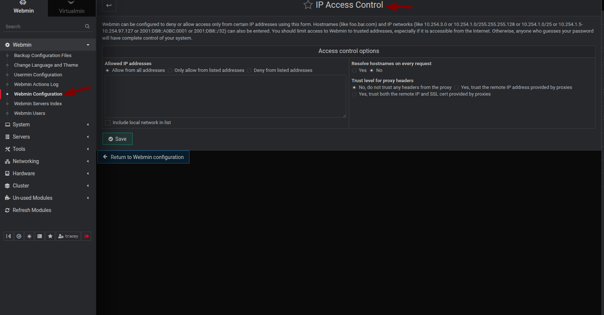Click the Un-used Modules puzzle icon
Image resolution: width=604 pixels, height=315 pixels.
pos(7,198)
